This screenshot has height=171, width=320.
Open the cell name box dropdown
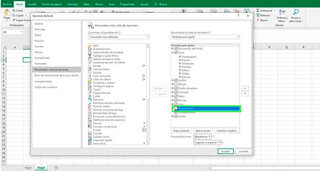(x=21, y=32)
